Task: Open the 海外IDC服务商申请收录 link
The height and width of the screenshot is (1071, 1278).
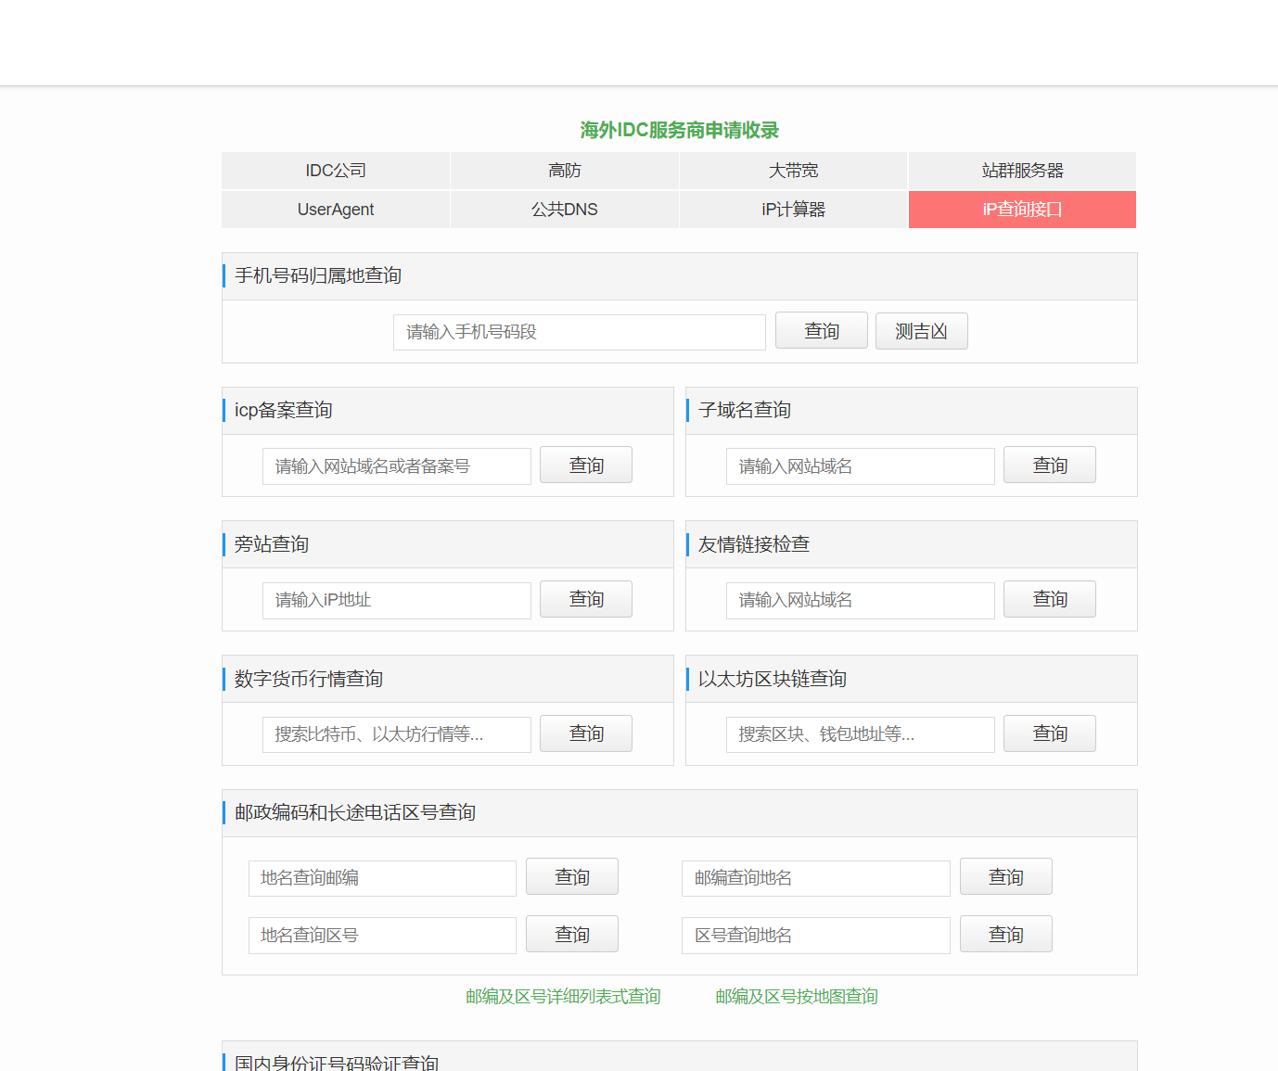Action: coord(679,130)
